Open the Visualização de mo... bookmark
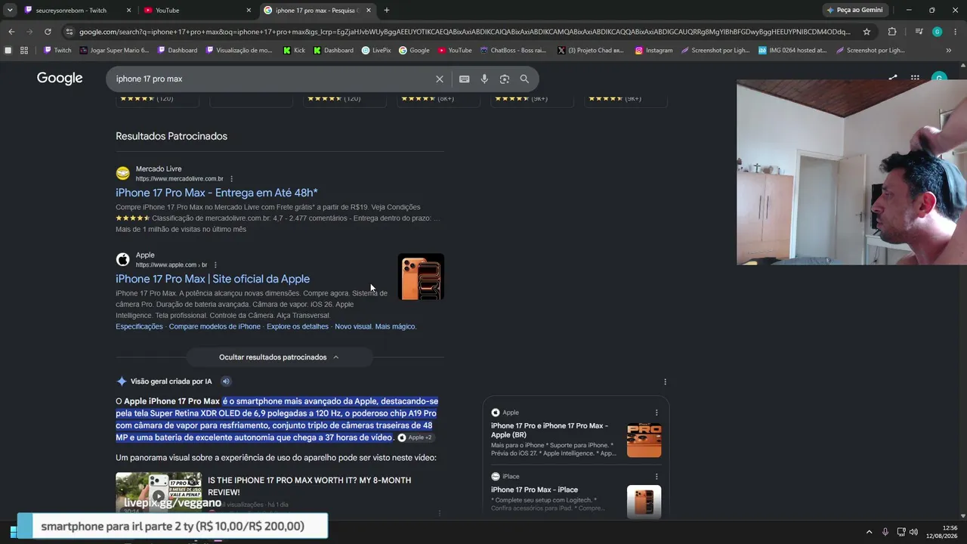The height and width of the screenshot is (544, 967). pyautogui.click(x=239, y=51)
